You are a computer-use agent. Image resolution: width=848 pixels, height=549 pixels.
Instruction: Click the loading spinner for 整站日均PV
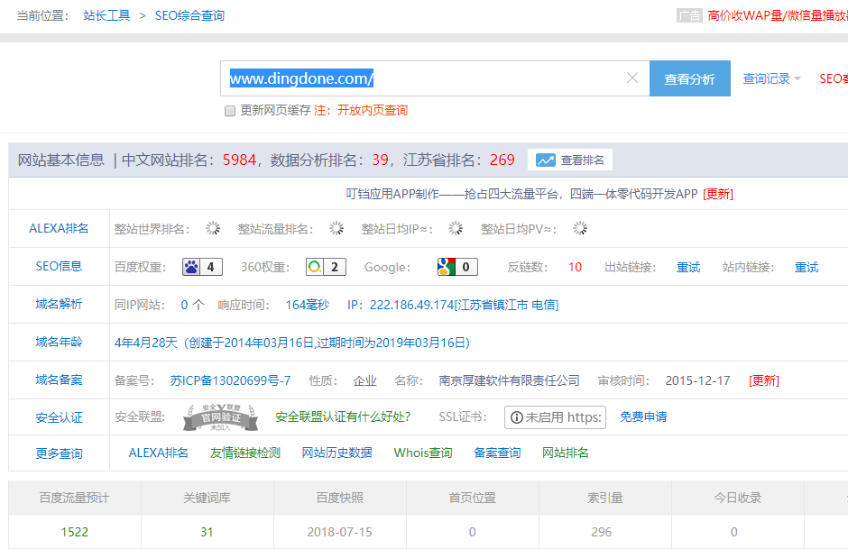click(x=580, y=229)
